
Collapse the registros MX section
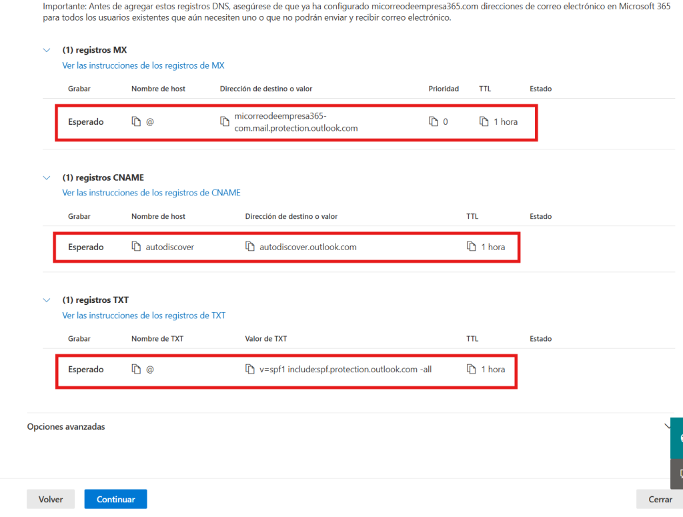(x=47, y=50)
